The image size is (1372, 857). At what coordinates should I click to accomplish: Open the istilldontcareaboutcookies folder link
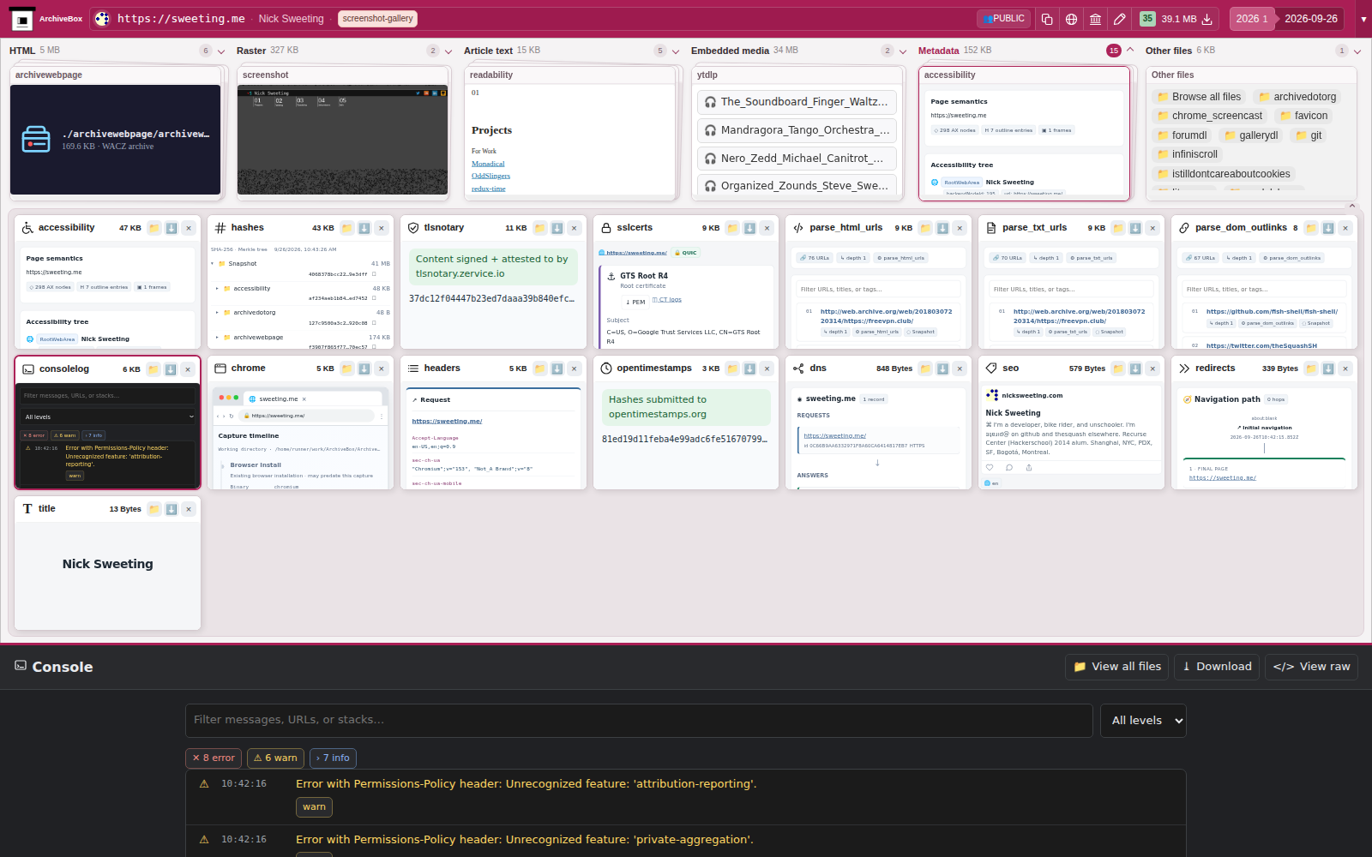(1223, 174)
